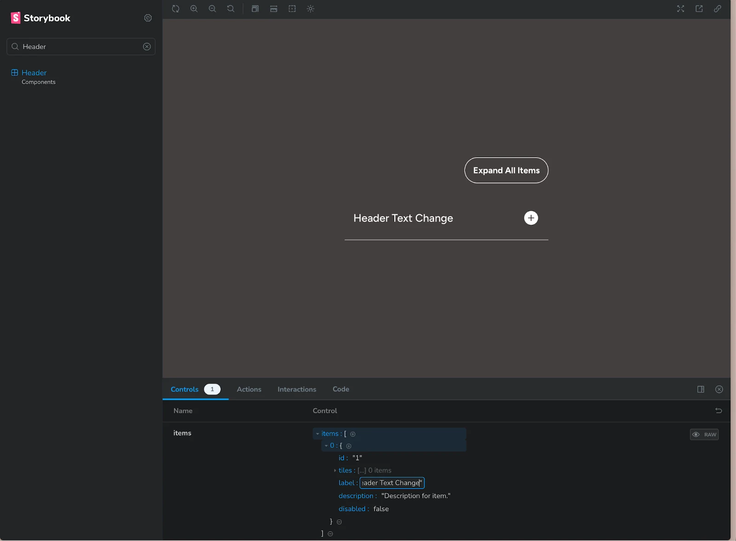This screenshot has width=736, height=541.
Task: Change panel position with the layout icon
Action: 701,389
